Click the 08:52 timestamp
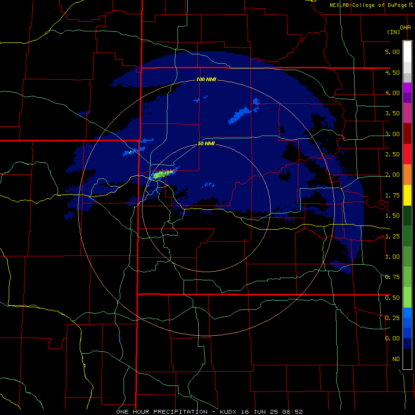This screenshot has height=415, width=415. pos(293,412)
